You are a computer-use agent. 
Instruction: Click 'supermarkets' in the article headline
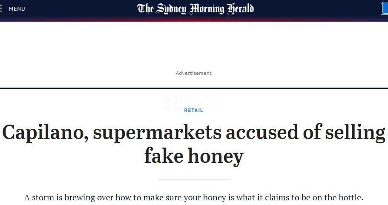click(158, 133)
